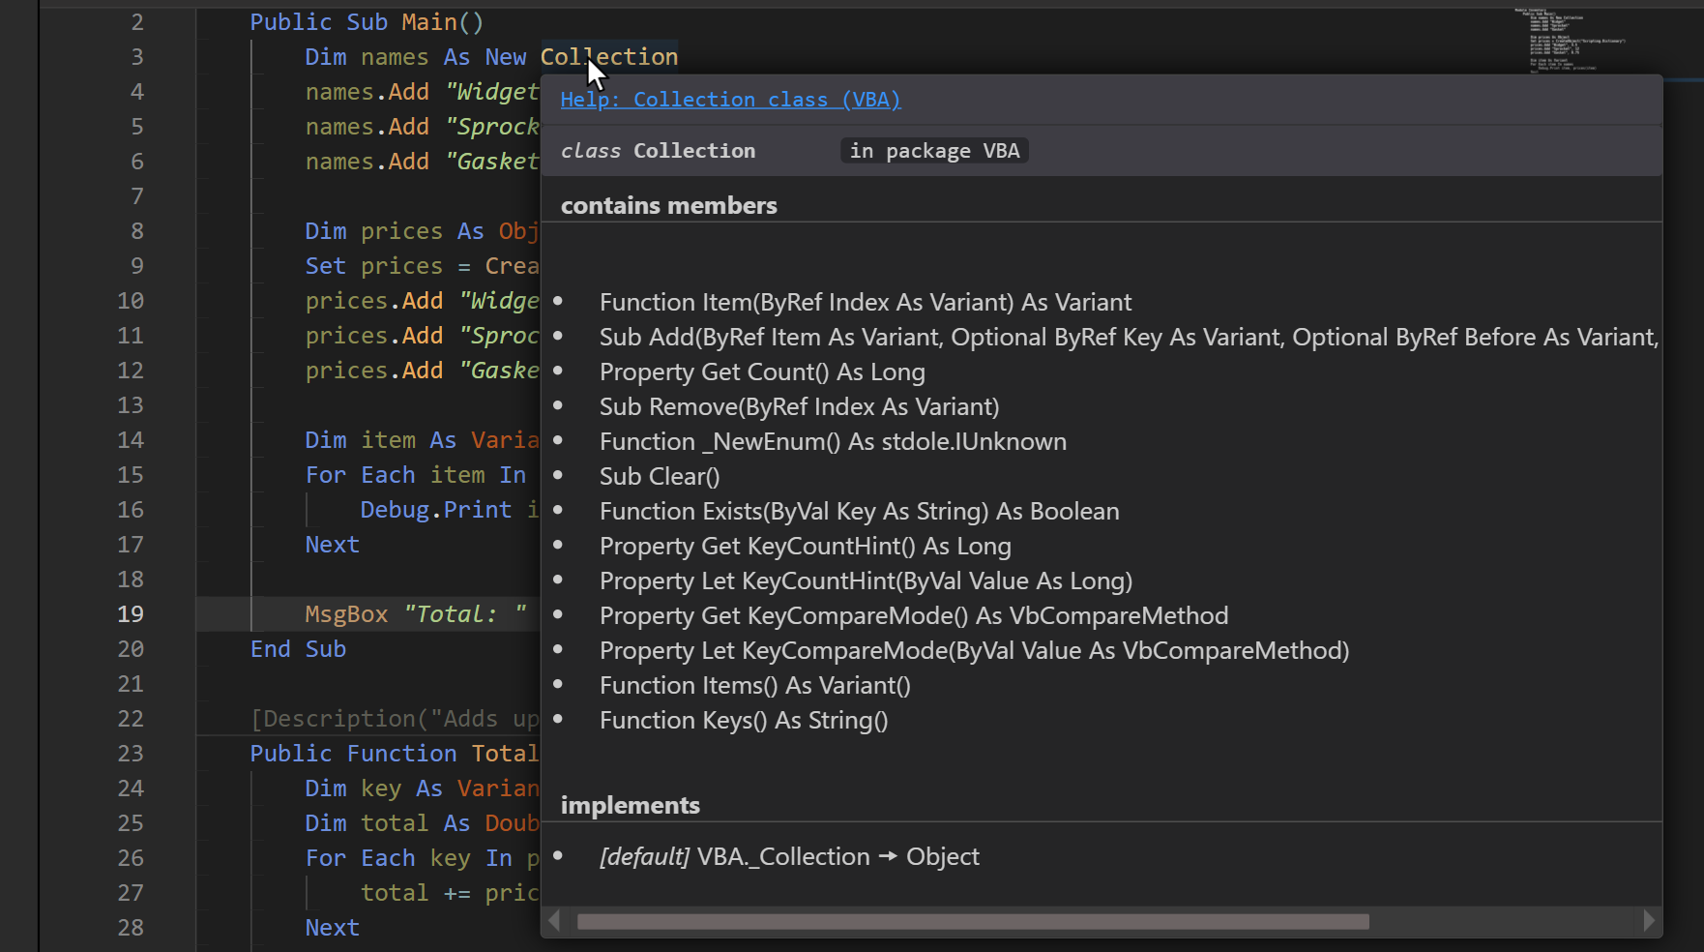Click 'Property Get KeyCountHint() As Long' member
The image size is (1704, 952).
[805, 547]
